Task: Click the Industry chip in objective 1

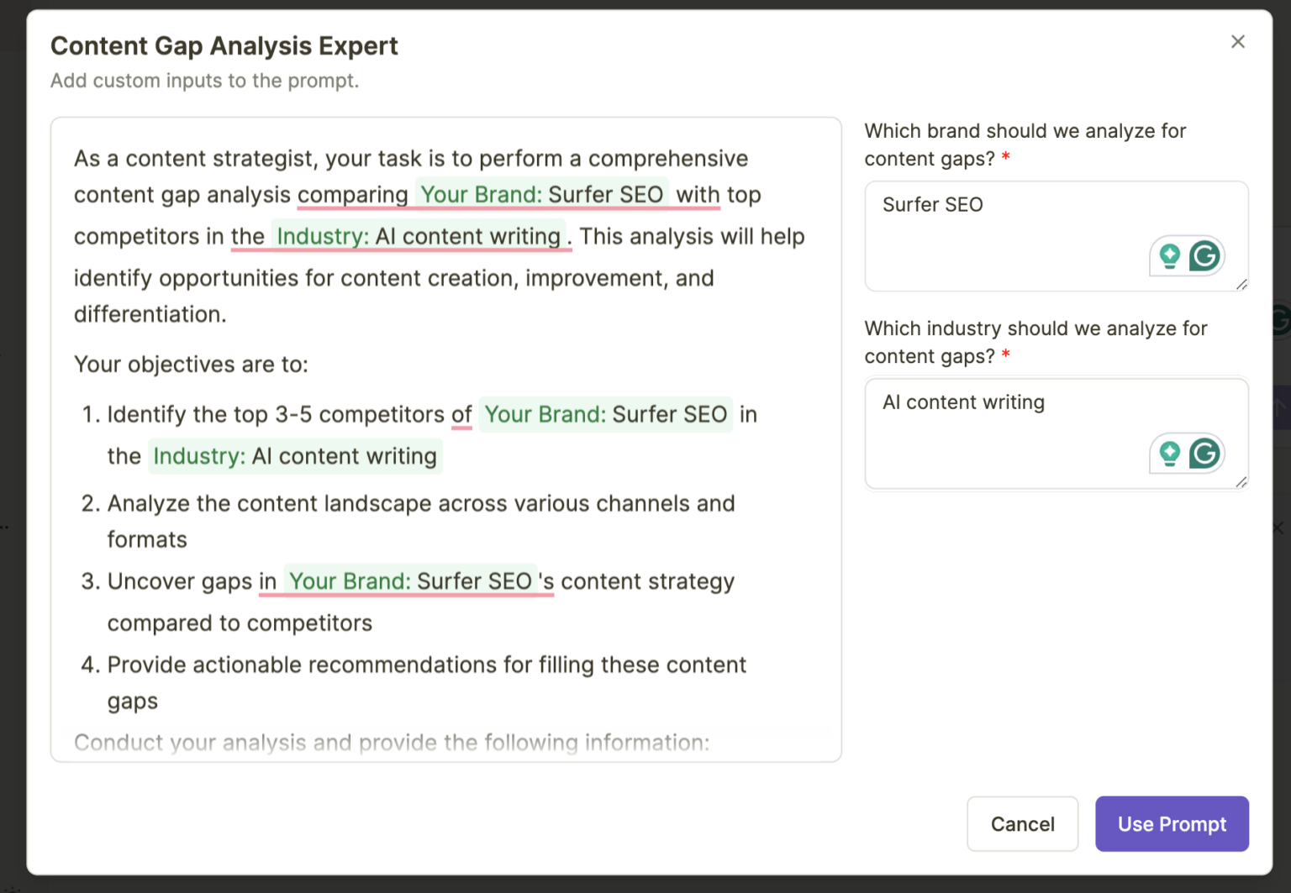Action: [295, 455]
